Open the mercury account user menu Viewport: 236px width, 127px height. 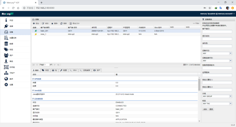217,14
